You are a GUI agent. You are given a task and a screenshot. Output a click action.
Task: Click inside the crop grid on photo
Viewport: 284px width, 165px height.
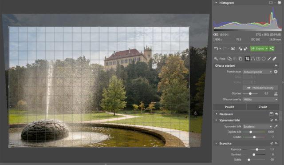pos(99,87)
